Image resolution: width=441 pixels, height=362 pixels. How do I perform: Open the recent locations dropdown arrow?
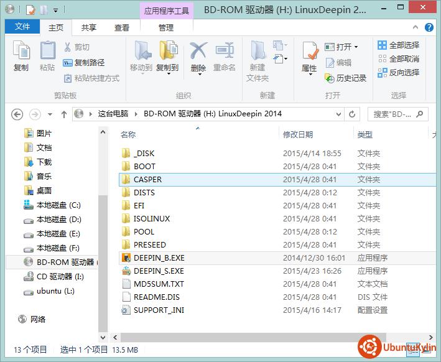(50, 114)
